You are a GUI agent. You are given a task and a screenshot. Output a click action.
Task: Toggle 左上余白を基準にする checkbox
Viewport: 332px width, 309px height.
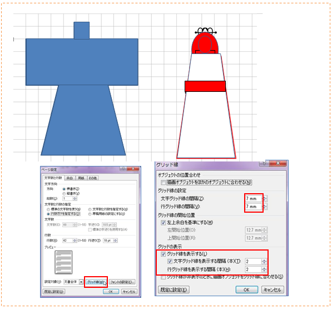[163, 223]
